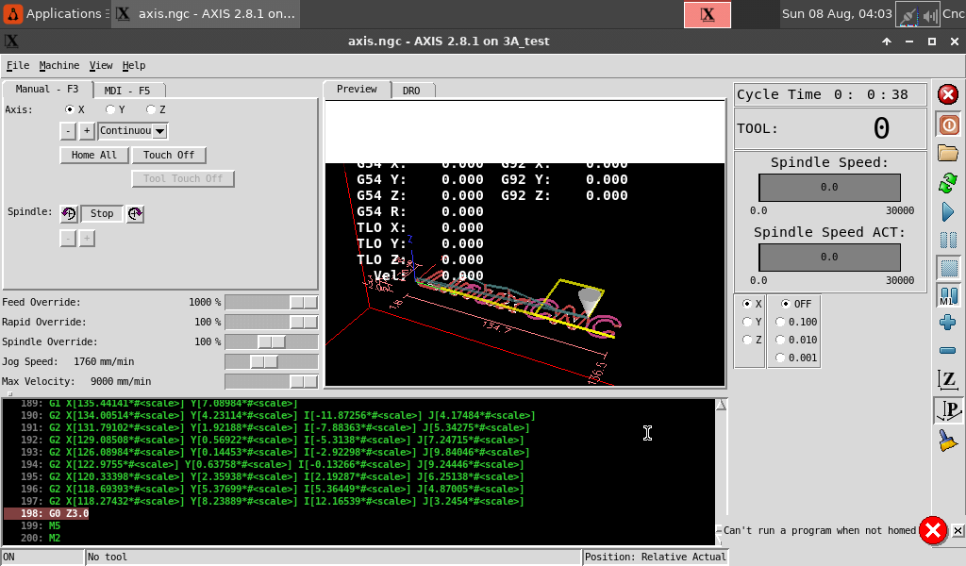
Task: Start spindle counterclockwise with left rotation icon
Action: (x=68, y=214)
